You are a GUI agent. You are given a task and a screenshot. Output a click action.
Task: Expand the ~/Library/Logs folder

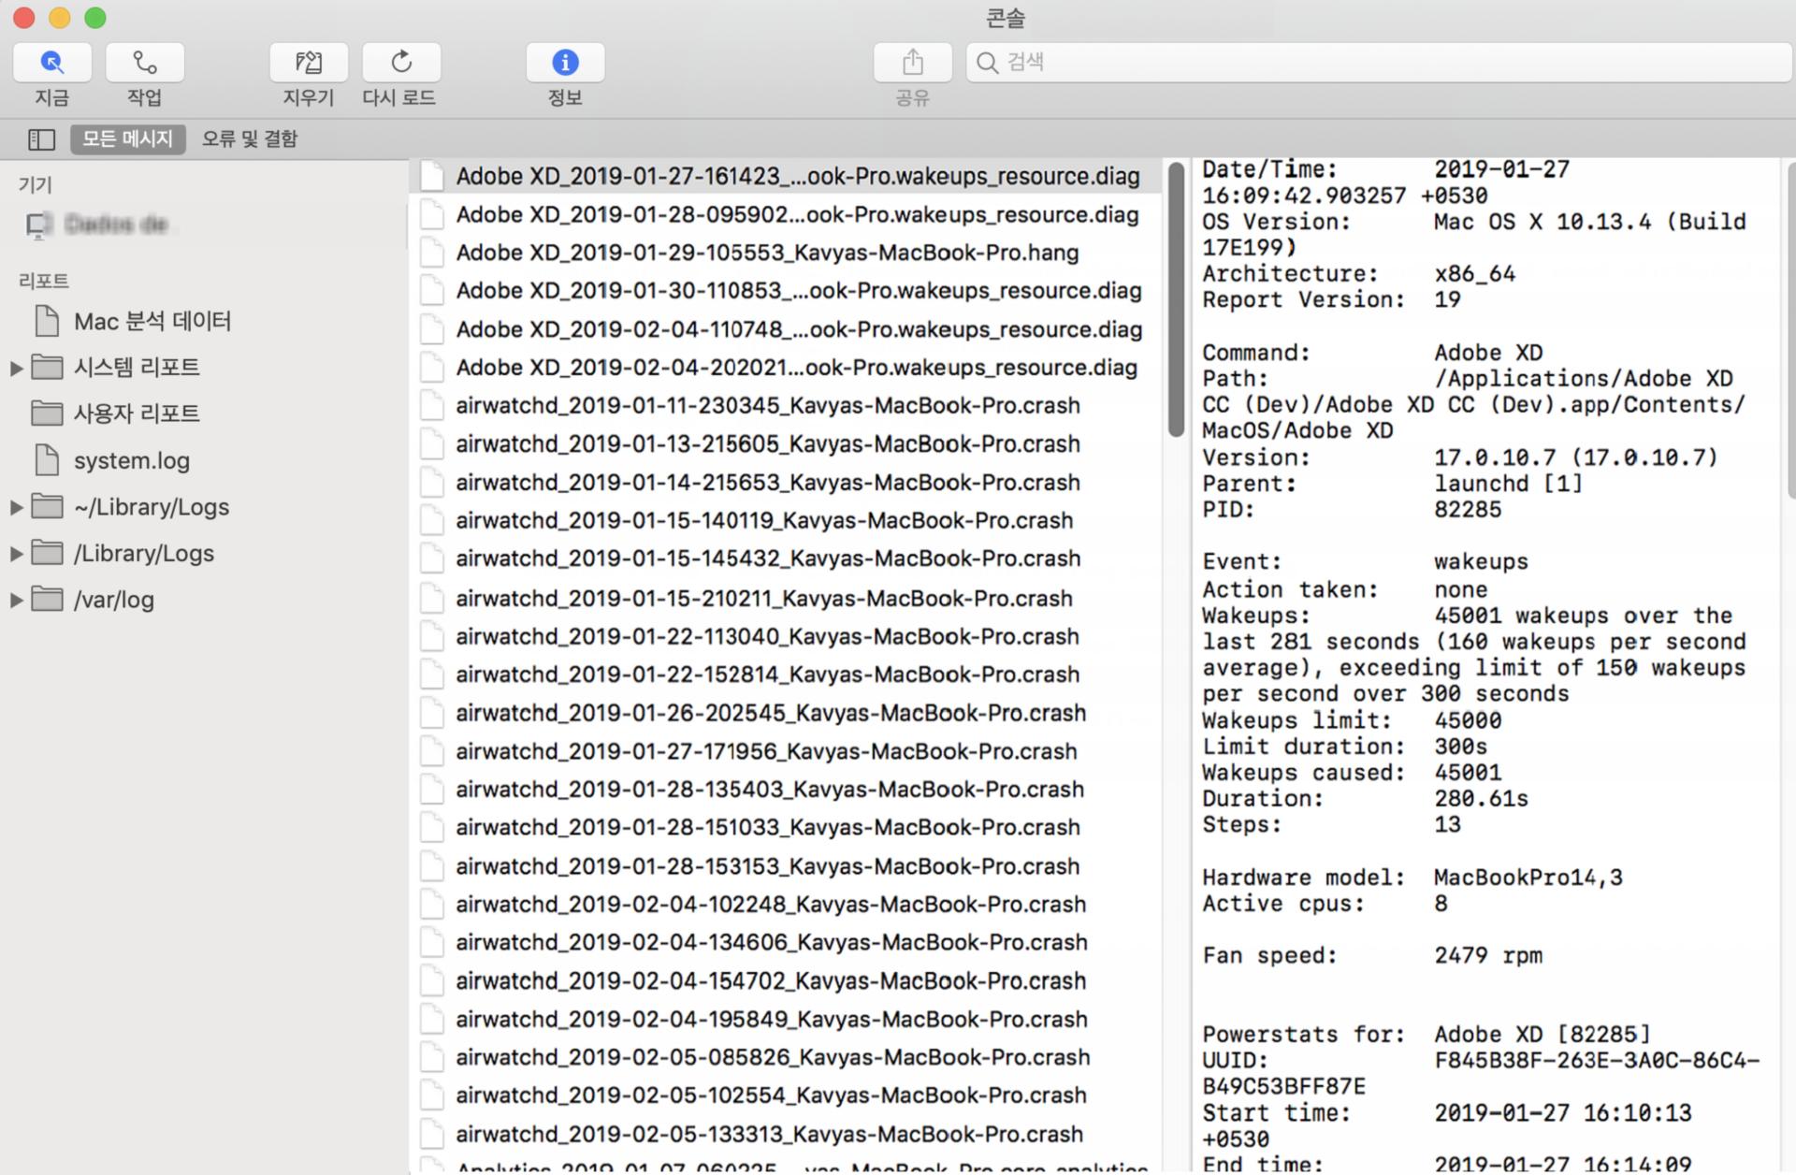coord(16,507)
